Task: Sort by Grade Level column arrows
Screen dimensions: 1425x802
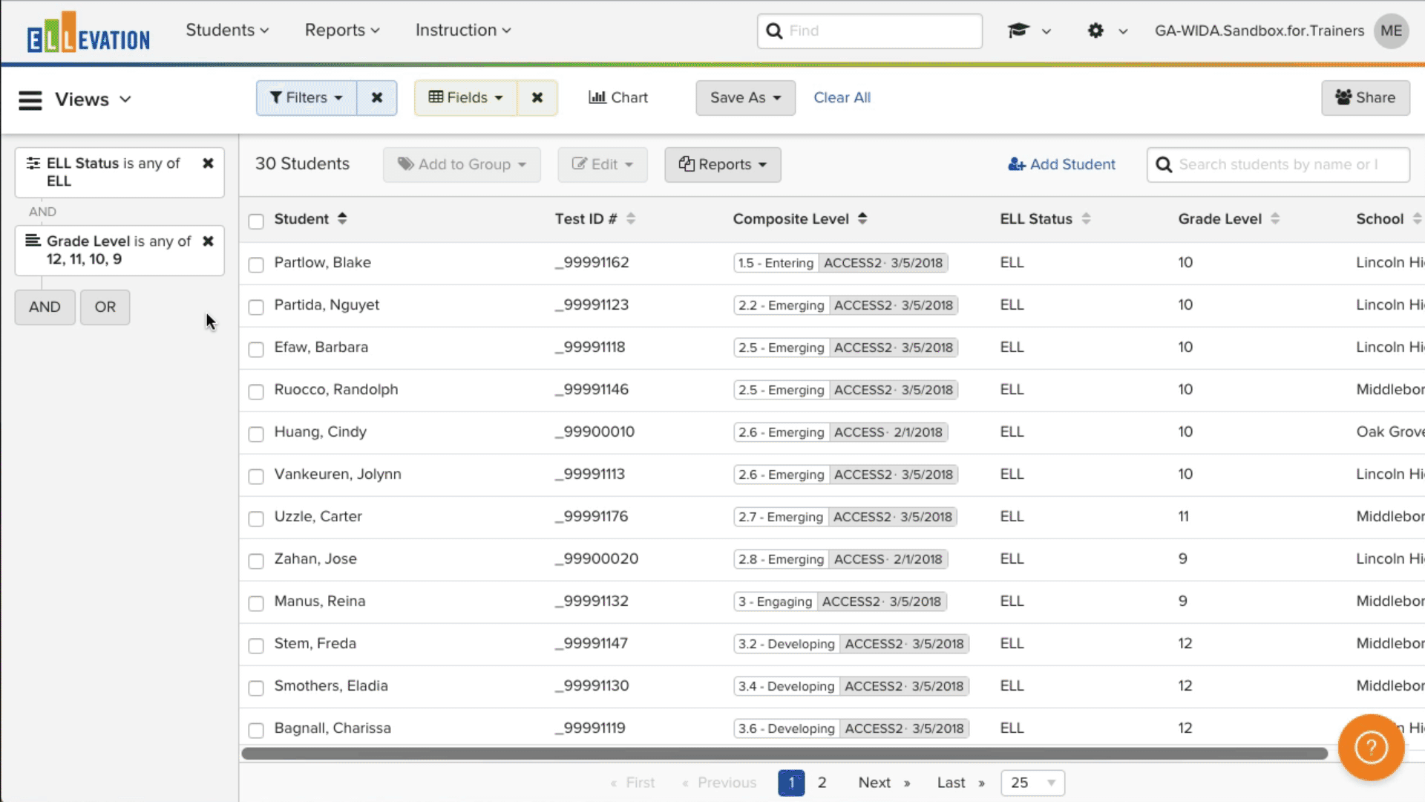Action: 1275,218
